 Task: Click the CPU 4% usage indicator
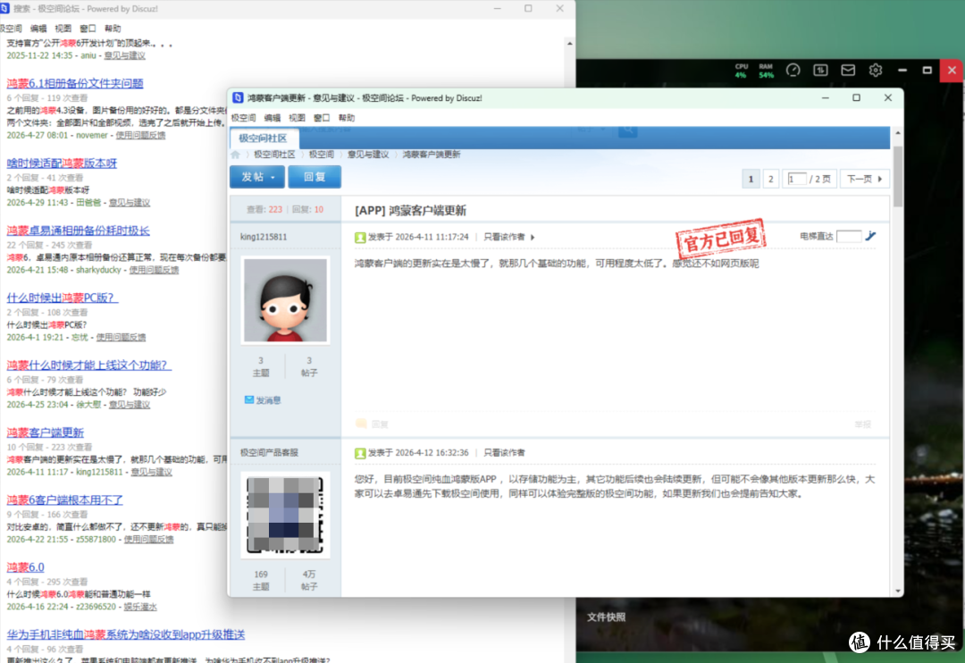tap(741, 71)
